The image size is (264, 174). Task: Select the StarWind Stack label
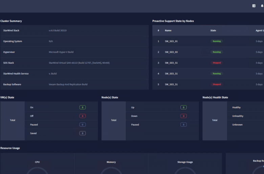[11, 30]
